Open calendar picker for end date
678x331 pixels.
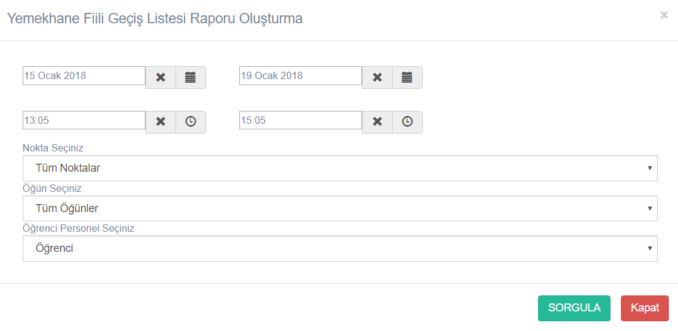tap(407, 77)
